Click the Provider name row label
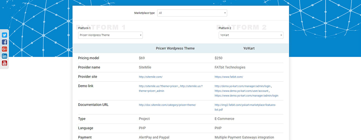361x140 pixels. click(89, 67)
